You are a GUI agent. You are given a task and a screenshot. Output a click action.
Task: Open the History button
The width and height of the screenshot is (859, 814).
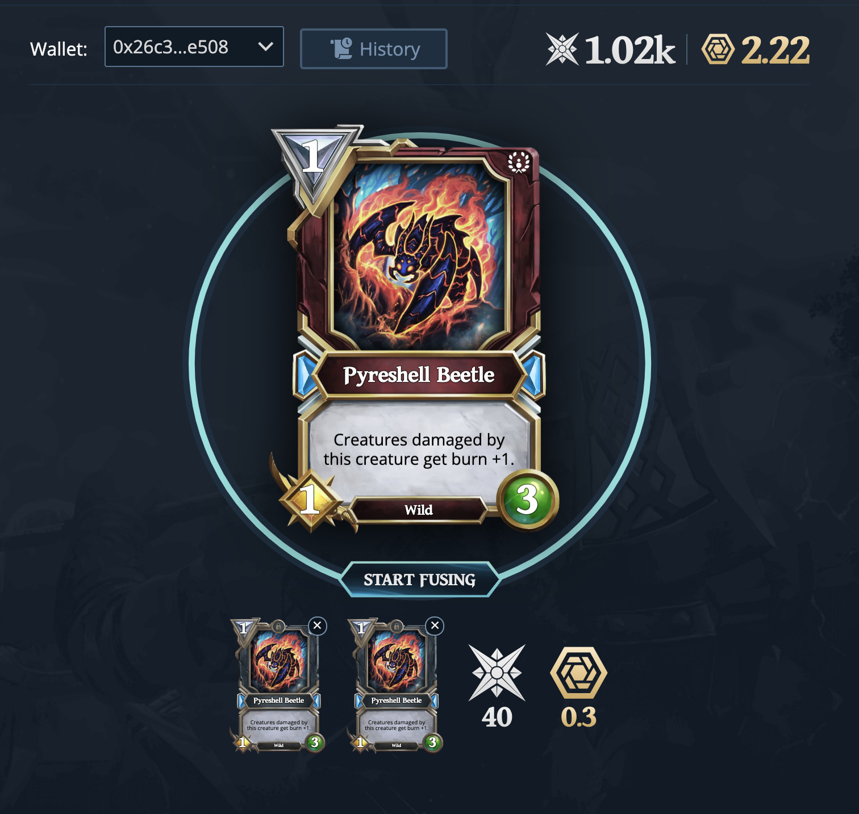pos(374,49)
